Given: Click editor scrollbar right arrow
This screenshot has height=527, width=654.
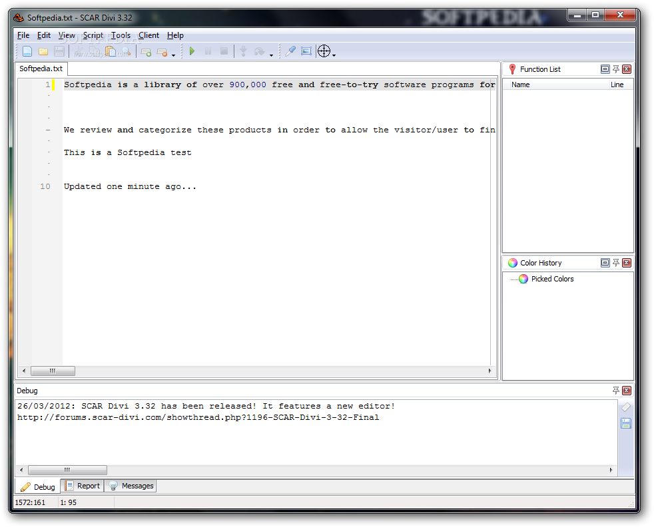Looking at the screenshot, I should [490, 371].
